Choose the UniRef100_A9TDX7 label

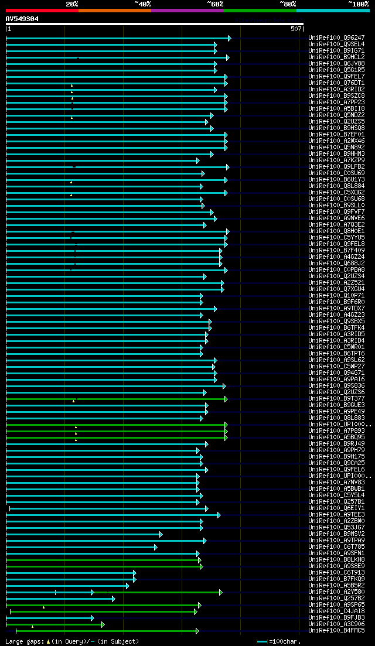[336, 309]
